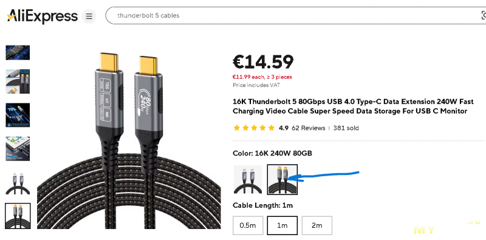Click the €11.99 each bulk price text
Image resolution: width=486 pixels, height=240 pixels.
262,77
